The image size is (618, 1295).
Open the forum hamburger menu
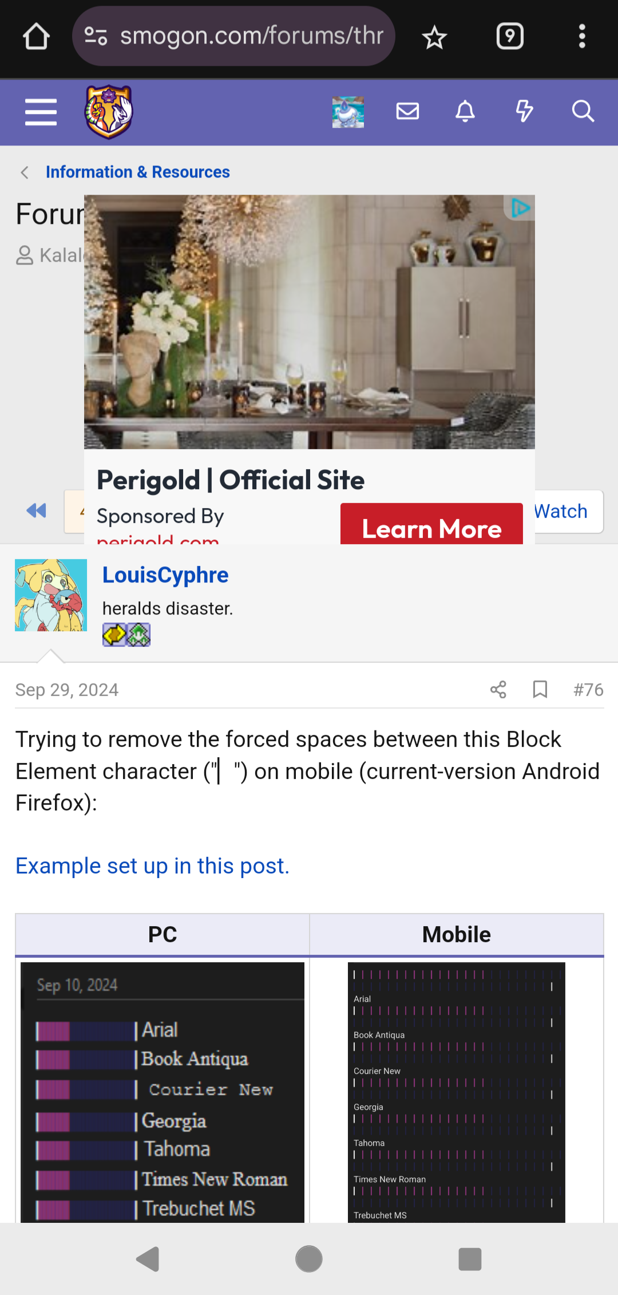click(41, 112)
